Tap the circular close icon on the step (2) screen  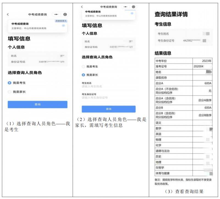[x=134, y=7]
